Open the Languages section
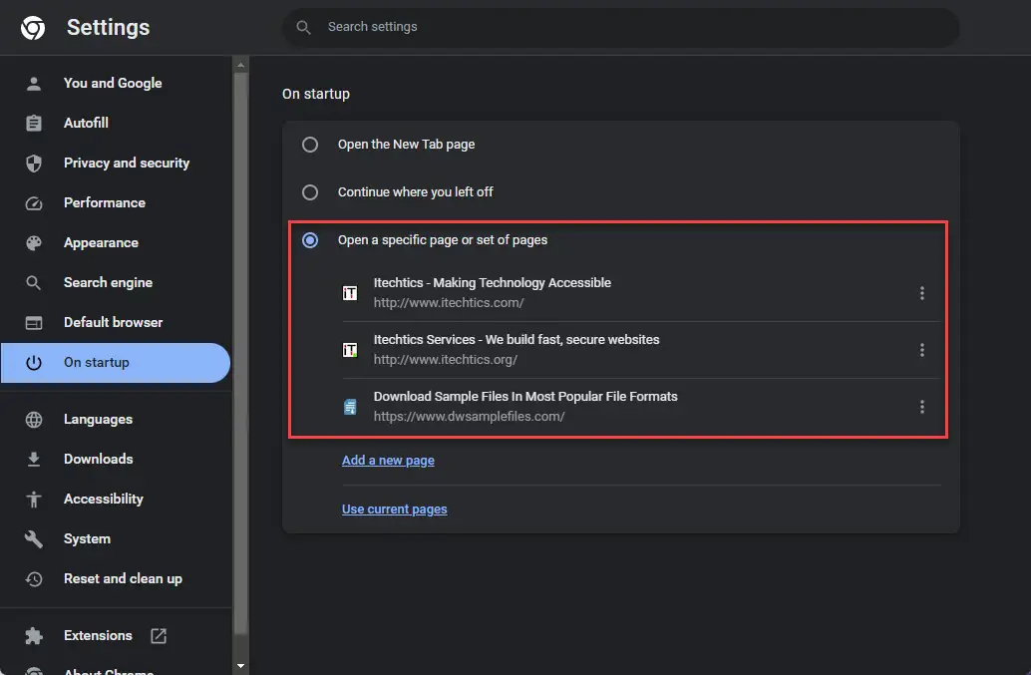This screenshot has height=675, width=1031. [115, 420]
